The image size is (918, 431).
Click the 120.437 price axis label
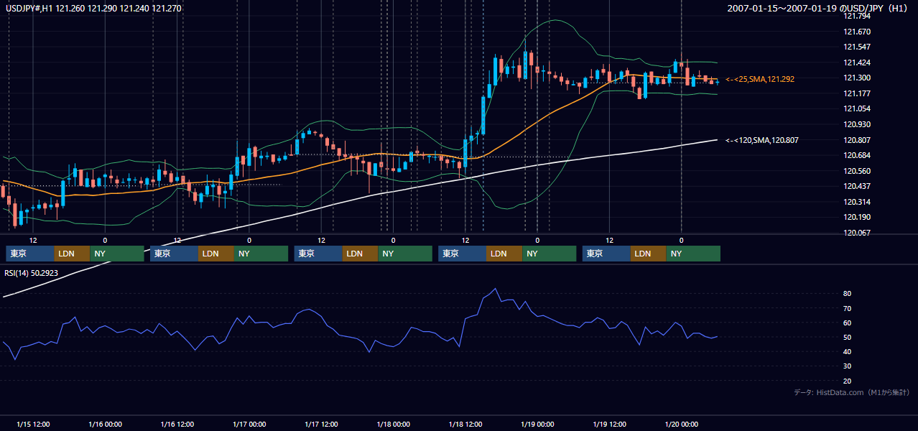(x=857, y=187)
